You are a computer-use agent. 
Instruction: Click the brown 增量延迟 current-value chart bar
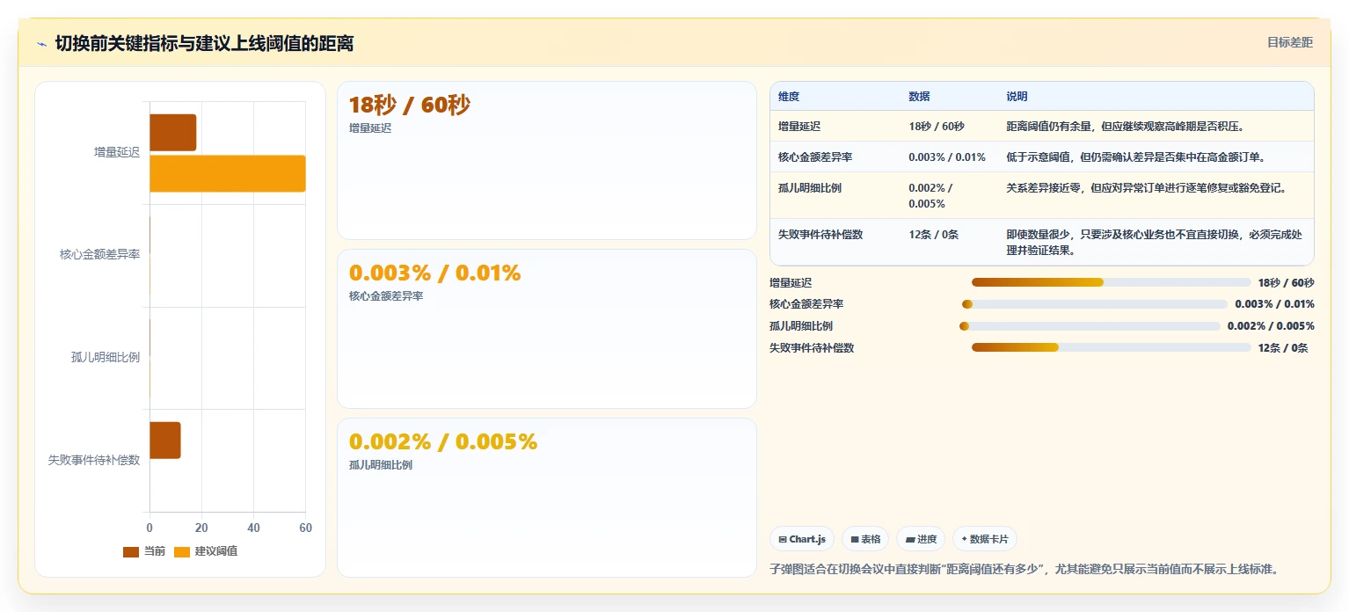click(172, 132)
